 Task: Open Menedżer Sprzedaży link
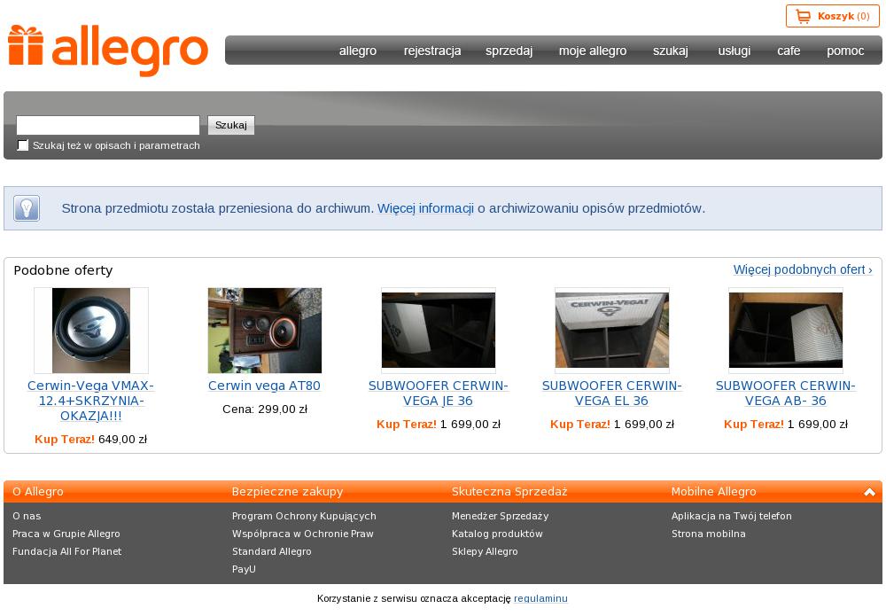point(500,516)
